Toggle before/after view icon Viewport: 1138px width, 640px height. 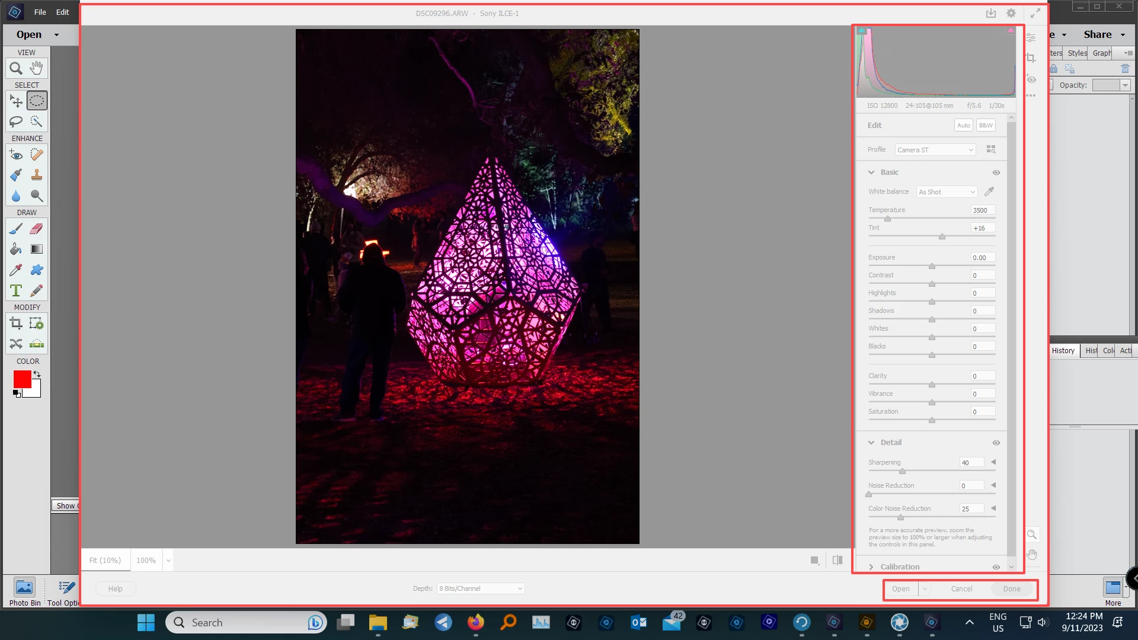pos(837,560)
